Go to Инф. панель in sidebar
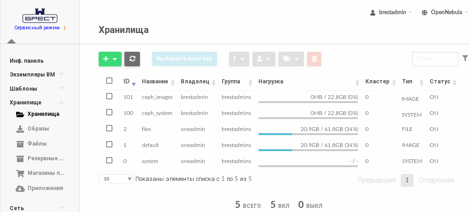The width and height of the screenshot is (470, 212). (27, 61)
